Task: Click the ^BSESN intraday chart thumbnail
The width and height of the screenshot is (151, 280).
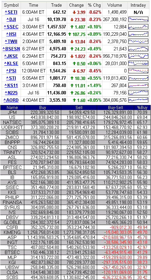Action: 138,49
